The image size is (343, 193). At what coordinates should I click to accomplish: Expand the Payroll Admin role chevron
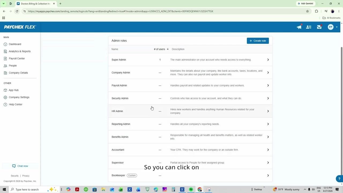[268, 86]
